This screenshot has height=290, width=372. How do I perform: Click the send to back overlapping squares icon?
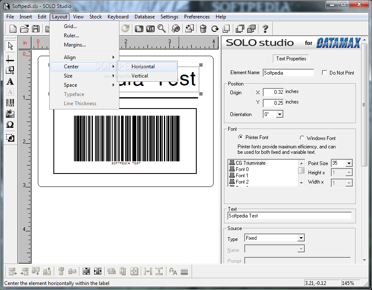[251, 28]
